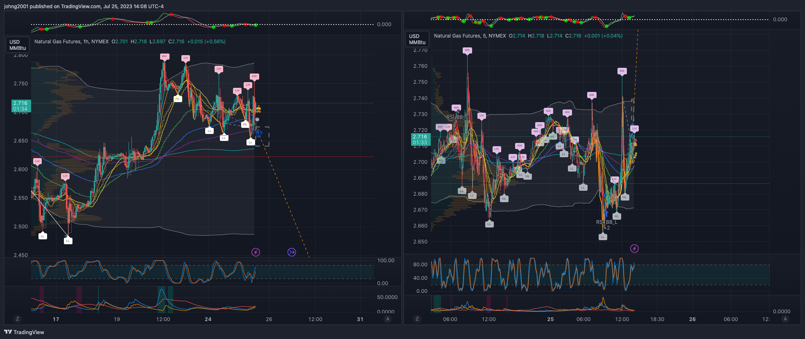Click the 2.450 price axis label in left chart
This screenshot has width=805, height=339.
(21, 255)
